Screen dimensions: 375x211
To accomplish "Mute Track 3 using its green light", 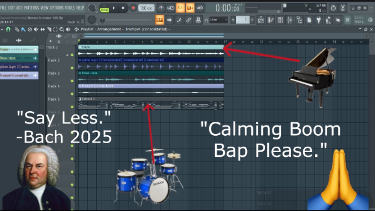I will pos(72,81).
